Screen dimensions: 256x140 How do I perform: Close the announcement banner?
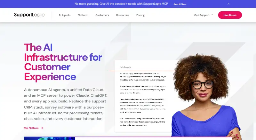click(228, 4)
